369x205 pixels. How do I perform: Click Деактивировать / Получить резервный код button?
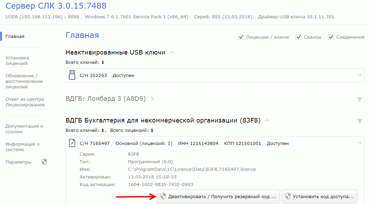218,196
